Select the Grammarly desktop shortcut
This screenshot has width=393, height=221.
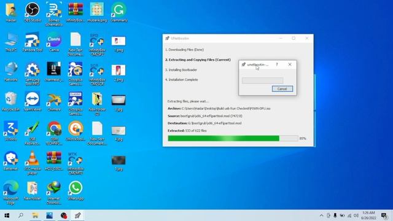119,12
